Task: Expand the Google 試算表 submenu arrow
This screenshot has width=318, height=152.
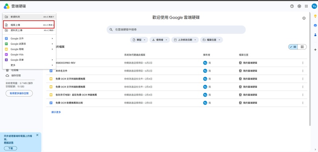Action: (x=52, y=44)
